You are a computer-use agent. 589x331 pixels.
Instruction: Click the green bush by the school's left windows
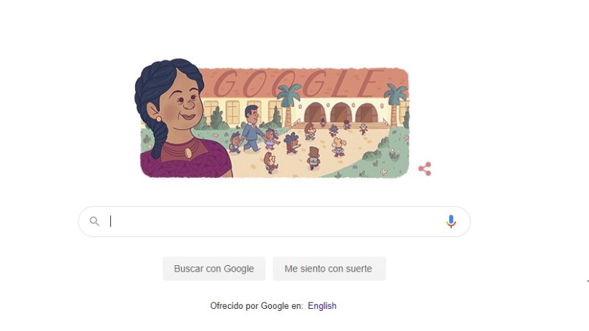click(x=217, y=119)
